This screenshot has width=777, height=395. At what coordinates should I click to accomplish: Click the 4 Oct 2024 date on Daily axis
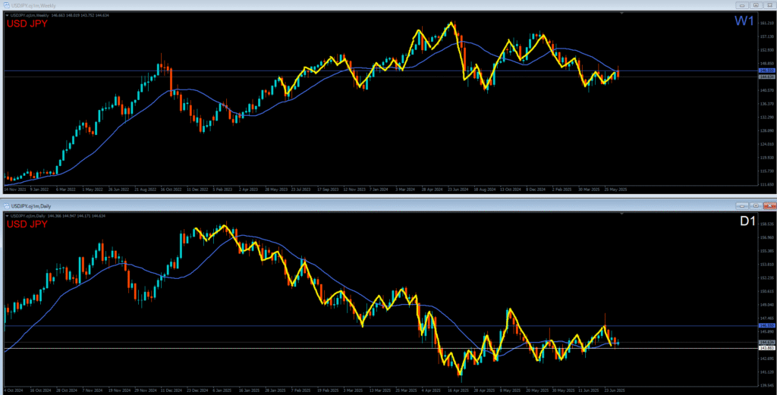12,390
